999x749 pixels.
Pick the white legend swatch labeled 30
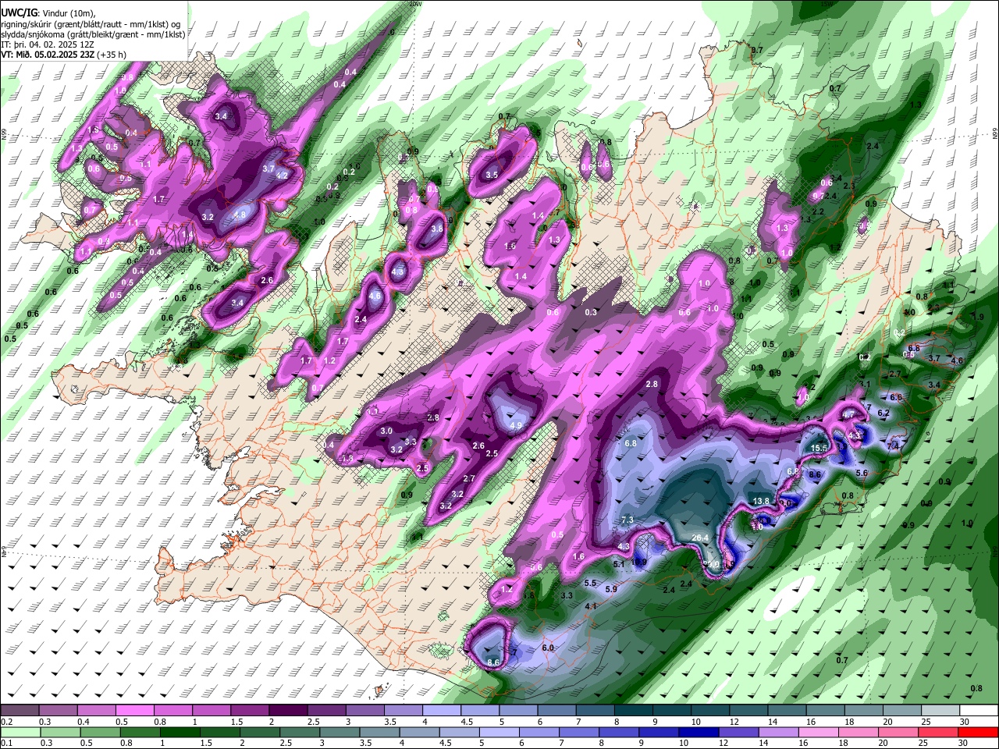(977, 711)
